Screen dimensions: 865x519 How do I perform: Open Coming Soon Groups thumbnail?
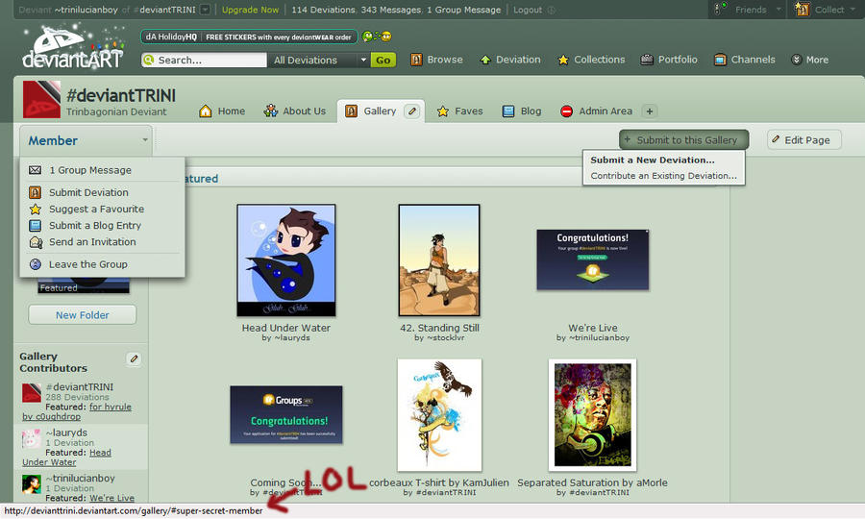point(285,415)
